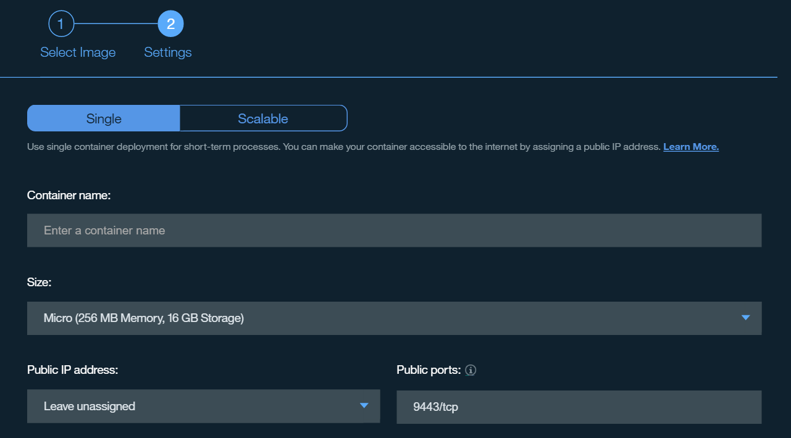
Task: Click the Public IP address label
Action: (x=72, y=370)
